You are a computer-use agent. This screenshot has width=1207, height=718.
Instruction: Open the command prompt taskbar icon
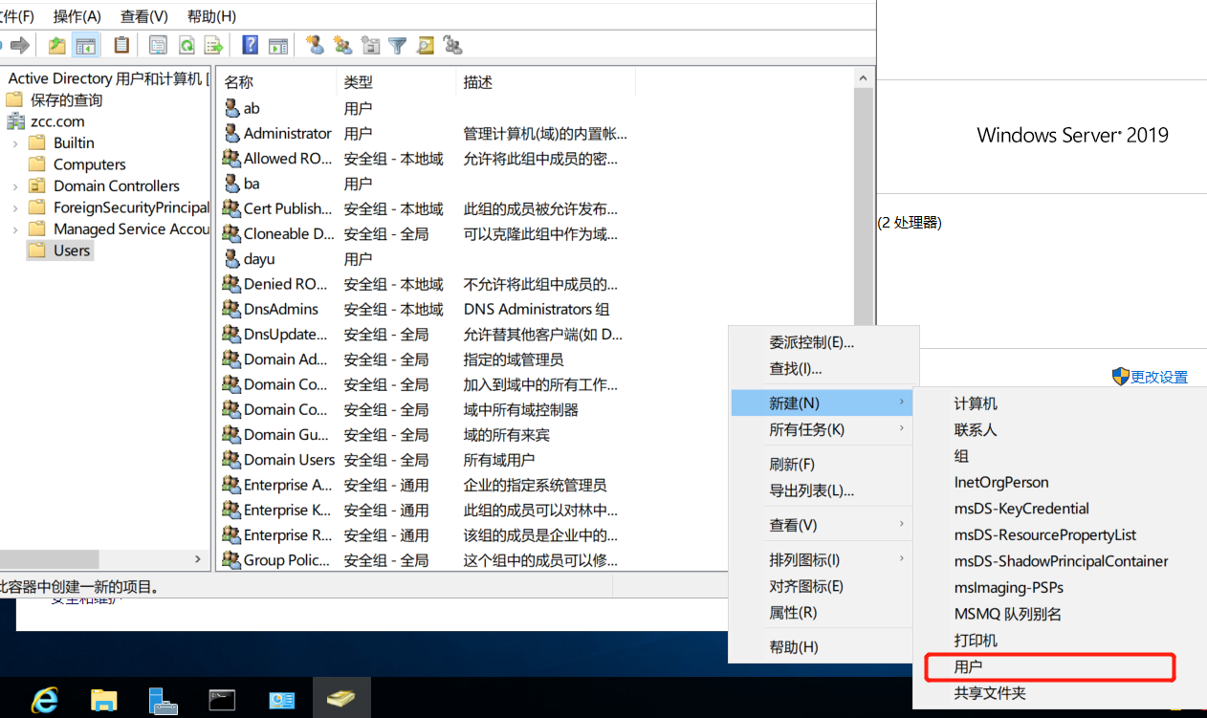(222, 700)
